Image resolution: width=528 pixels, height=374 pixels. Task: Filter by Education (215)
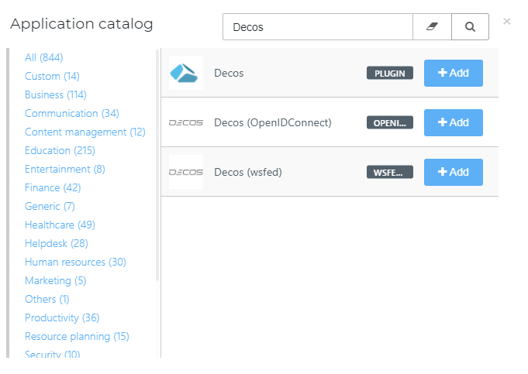coord(60,150)
